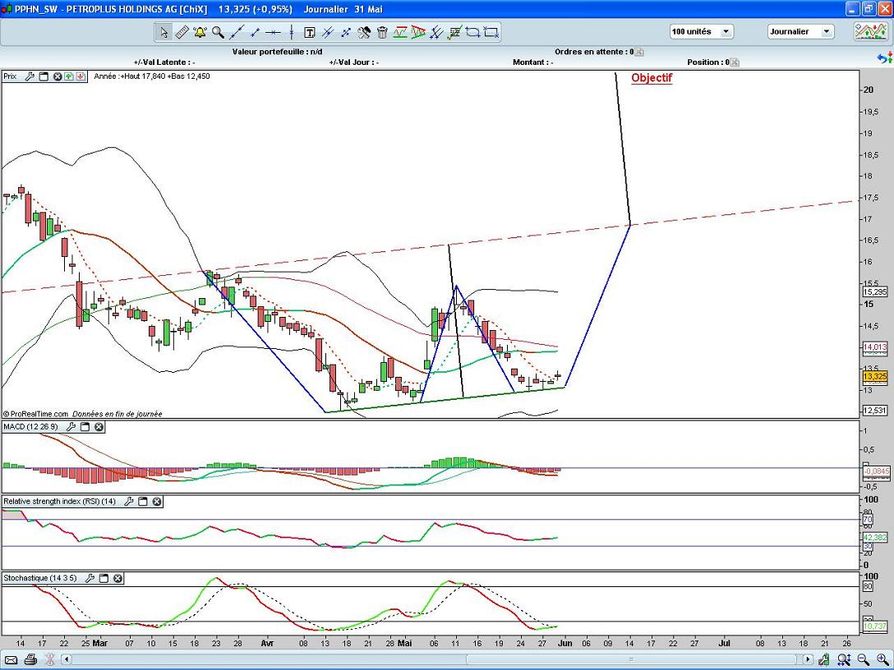Toggle maximize on the Stochastique panel
This screenshot has width=894, height=670.
(x=104, y=578)
